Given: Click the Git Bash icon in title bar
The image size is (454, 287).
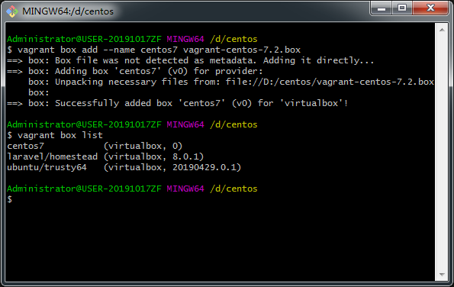Looking at the screenshot, I should [12, 11].
